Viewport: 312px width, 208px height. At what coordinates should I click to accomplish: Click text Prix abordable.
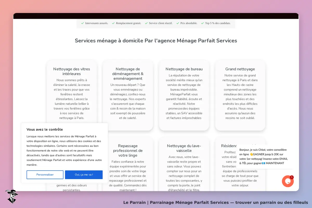pos(189,23)
